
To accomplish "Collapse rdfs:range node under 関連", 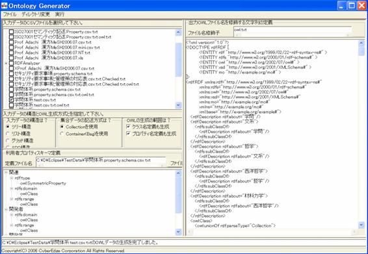I will (x=11, y=199).
